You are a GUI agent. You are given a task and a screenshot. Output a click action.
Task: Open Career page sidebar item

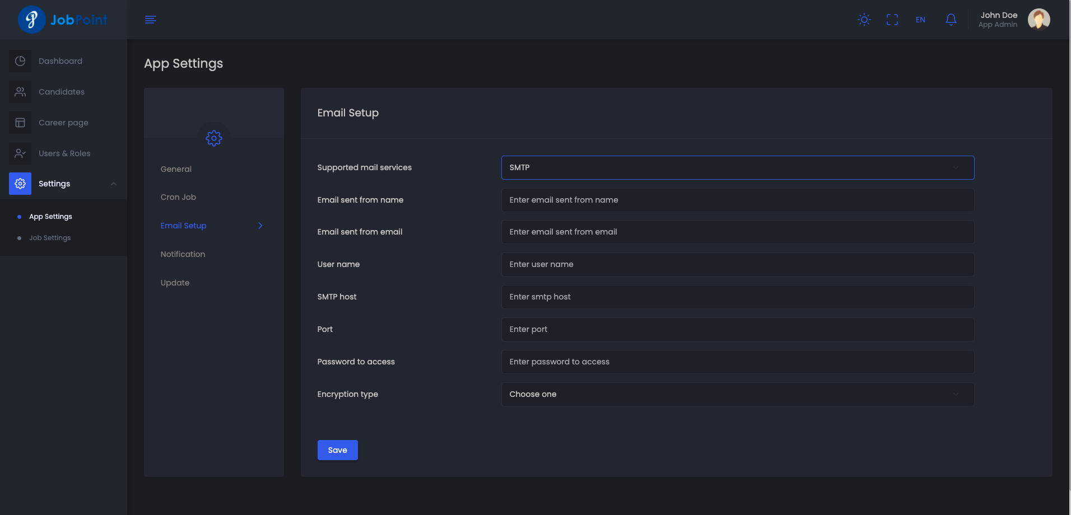pyautogui.click(x=63, y=123)
